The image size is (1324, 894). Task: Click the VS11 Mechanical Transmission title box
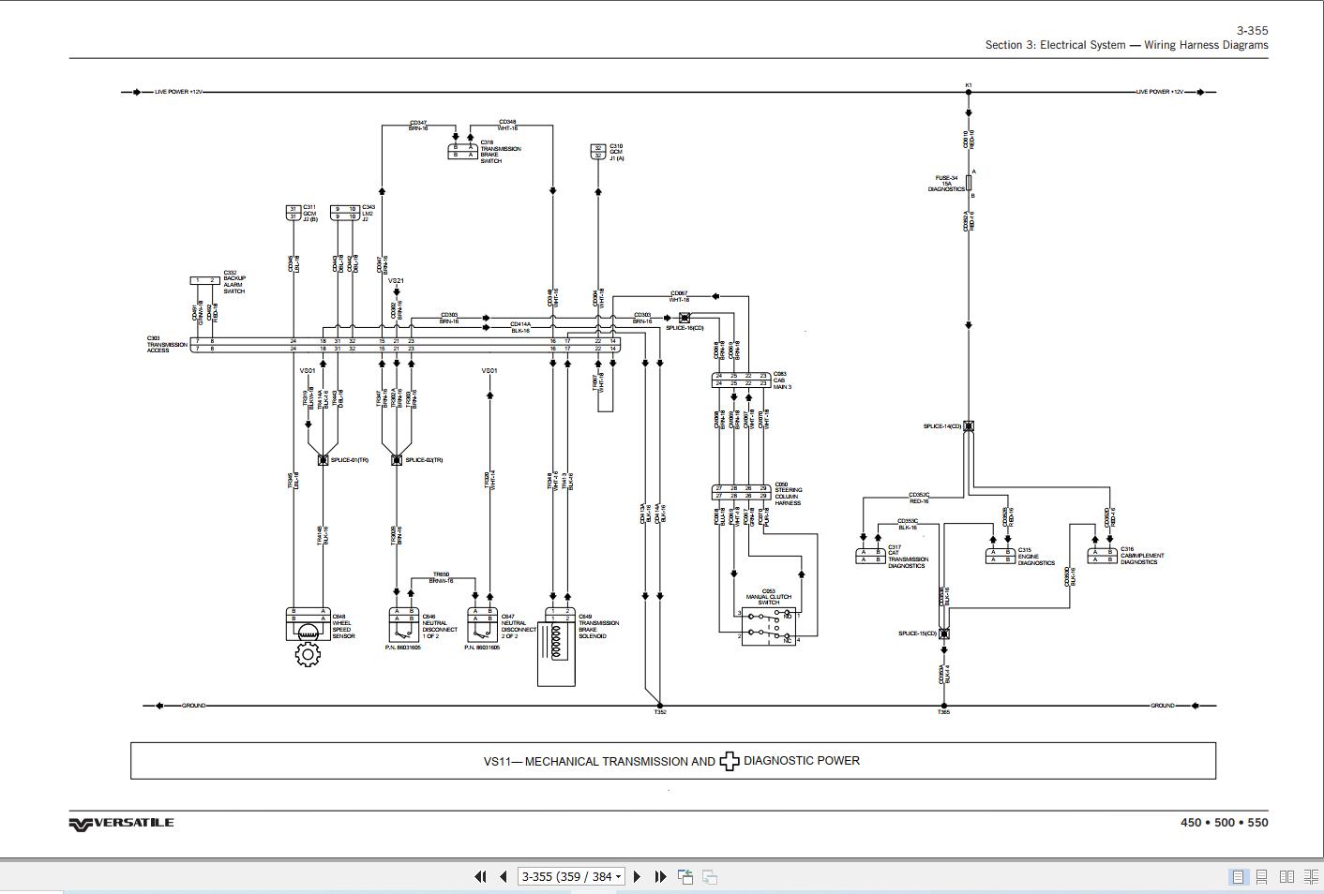tap(673, 761)
